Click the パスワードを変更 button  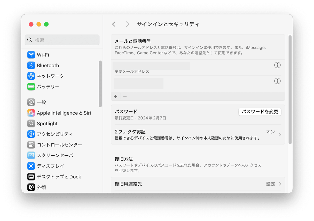click(260, 112)
